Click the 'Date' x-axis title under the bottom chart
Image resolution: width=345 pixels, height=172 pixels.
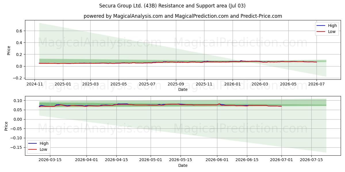pyautogui.click(x=183, y=165)
